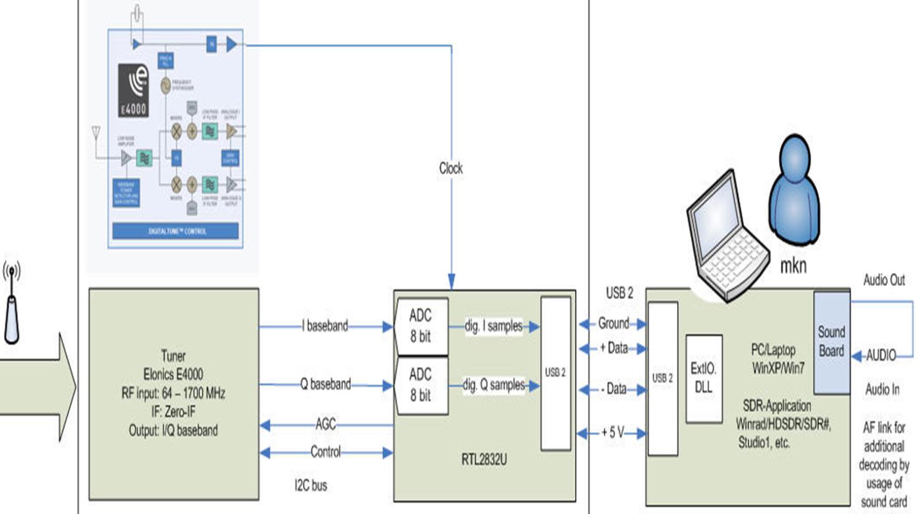Click the frequency synthesizer circle symbol
Screen dimensions: 918x514
[165, 85]
